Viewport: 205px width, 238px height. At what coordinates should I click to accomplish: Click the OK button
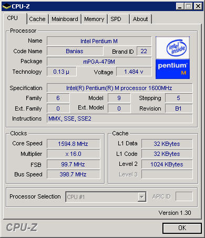[182, 228]
